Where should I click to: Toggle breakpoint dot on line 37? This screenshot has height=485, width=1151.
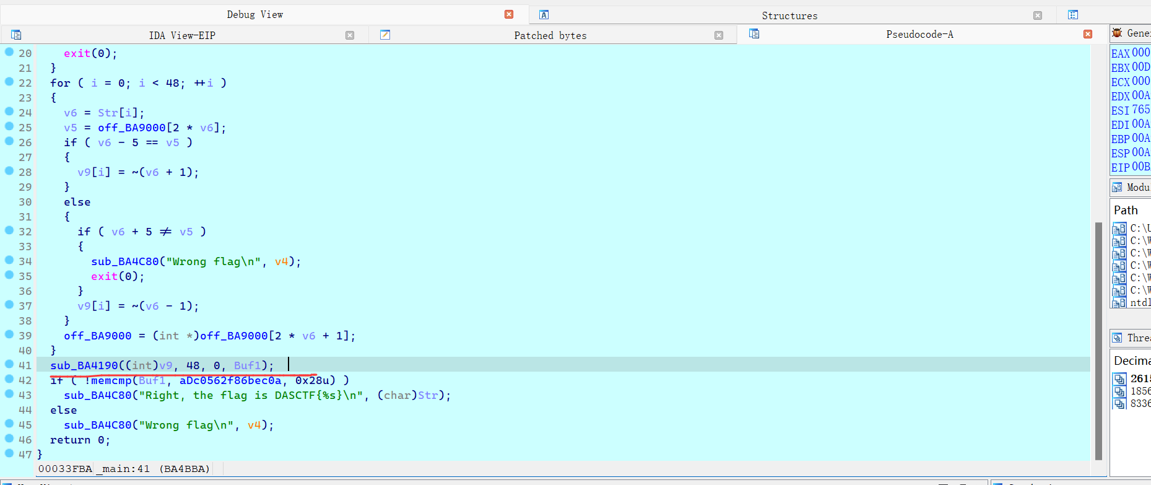point(9,305)
